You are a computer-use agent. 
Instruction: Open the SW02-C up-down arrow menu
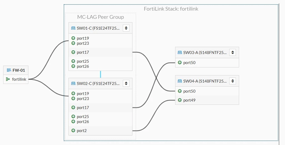point(126,83)
